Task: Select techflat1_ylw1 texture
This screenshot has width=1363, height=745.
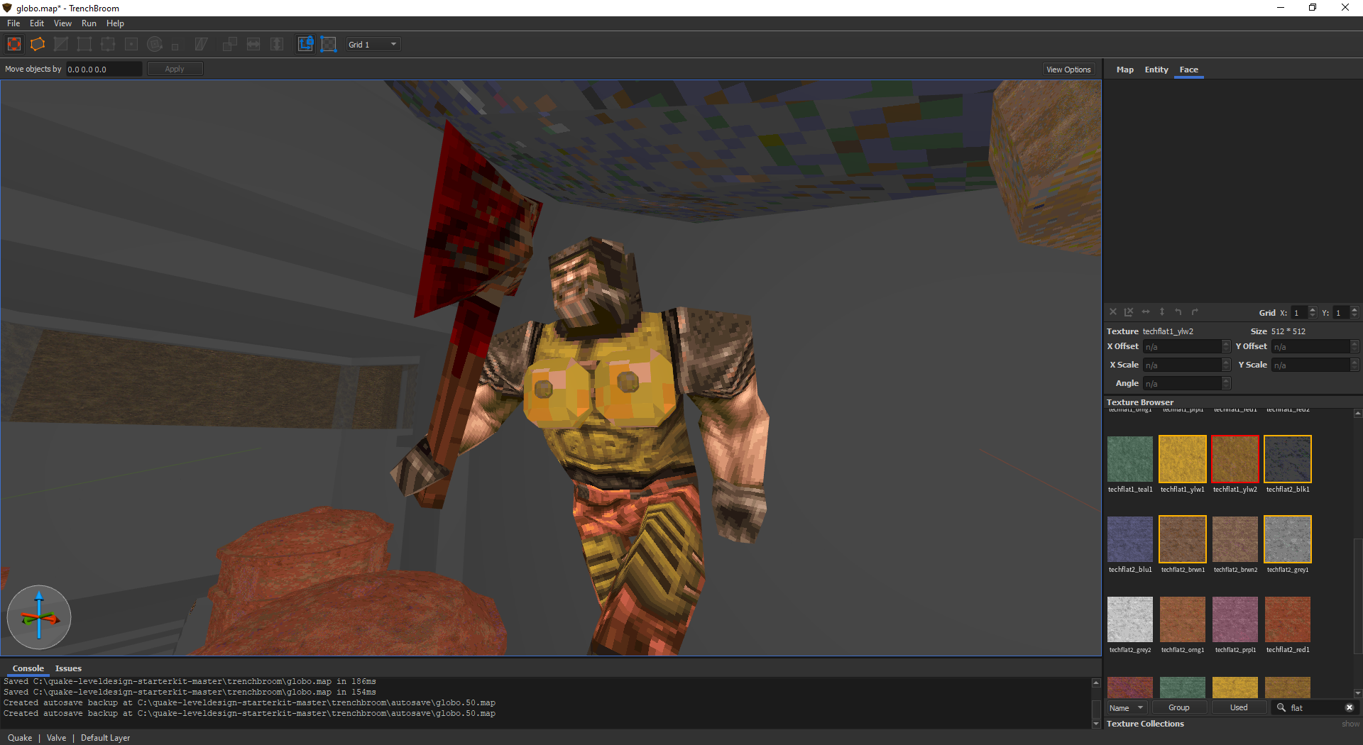Action: [1183, 459]
